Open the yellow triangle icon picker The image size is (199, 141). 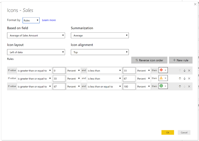point(163,78)
